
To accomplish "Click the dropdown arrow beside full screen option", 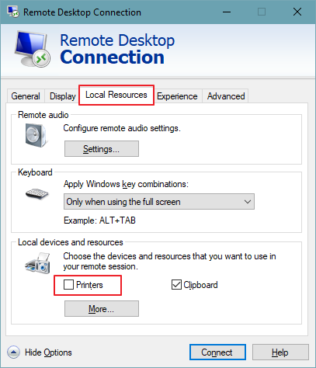I will point(248,202).
